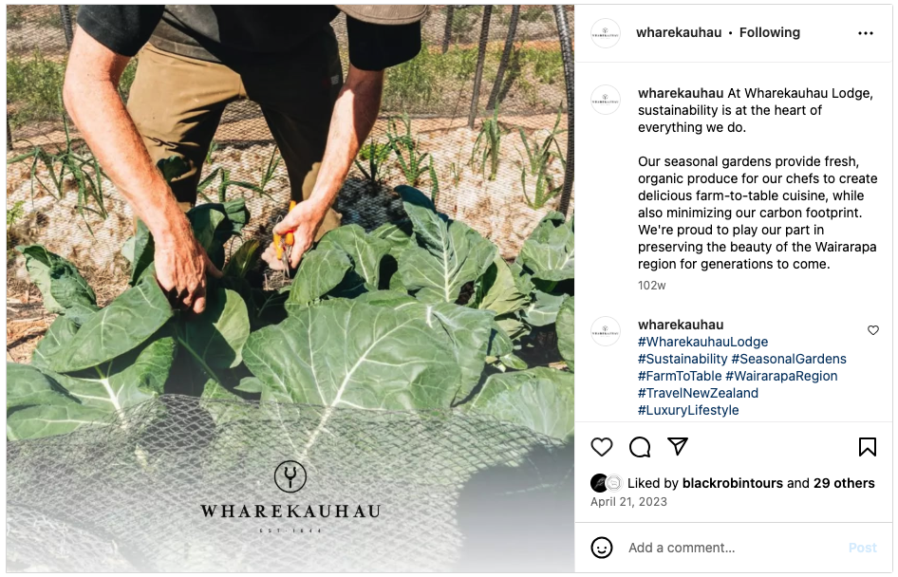Like the hashtag comment with the small heart
This screenshot has height=577, width=898.
point(872,330)
